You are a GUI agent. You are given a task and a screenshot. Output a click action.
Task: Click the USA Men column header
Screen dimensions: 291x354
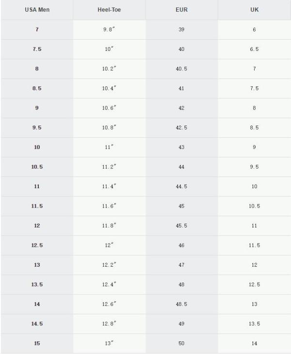tap(37, 10)
